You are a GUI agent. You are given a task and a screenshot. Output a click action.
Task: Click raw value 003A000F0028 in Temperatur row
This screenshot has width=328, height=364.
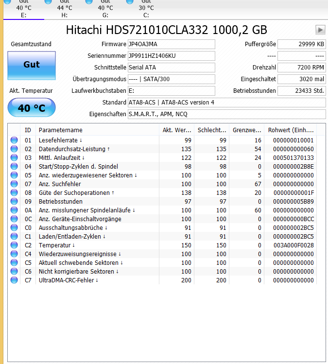point(293,245)
